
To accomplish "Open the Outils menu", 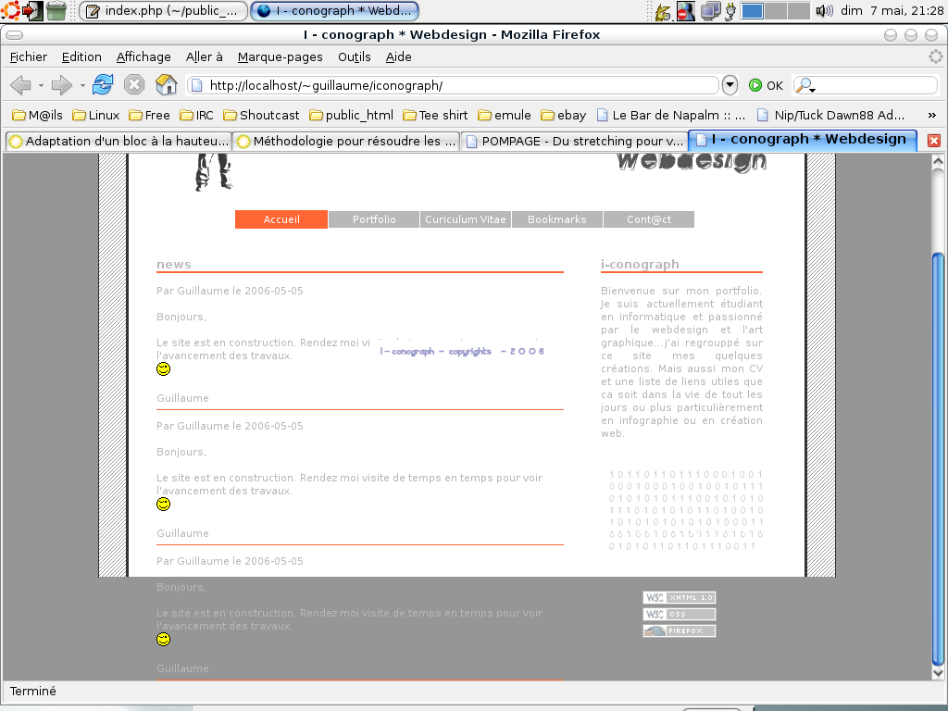I will tap(355, 56).
